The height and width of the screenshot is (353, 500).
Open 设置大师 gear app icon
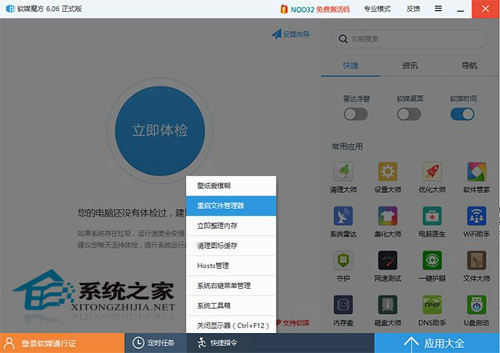pyautogui.click(x=387, y=172)
